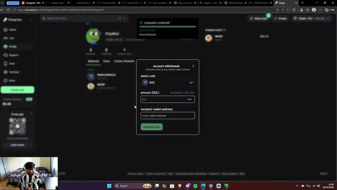Open the Windows Start menu
This screenshot has height=190, width=337.
(109, 186)
